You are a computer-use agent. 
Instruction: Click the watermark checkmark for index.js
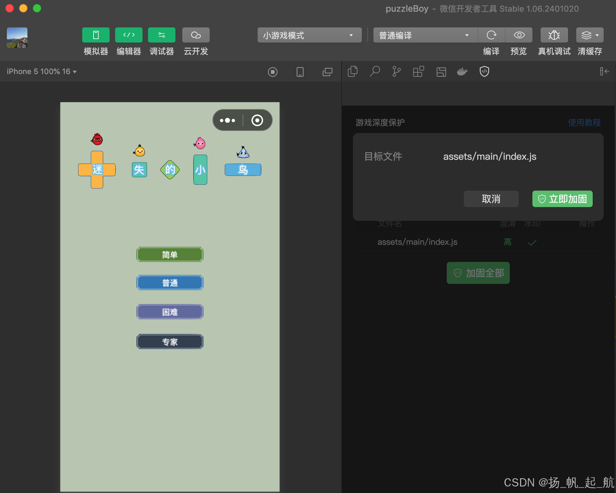pos(532,243)
